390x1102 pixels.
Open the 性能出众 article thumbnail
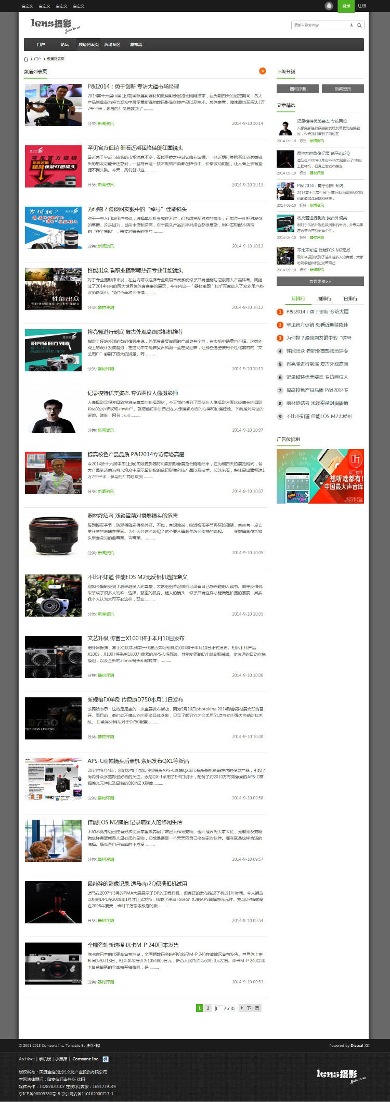[x=53, y=289]
